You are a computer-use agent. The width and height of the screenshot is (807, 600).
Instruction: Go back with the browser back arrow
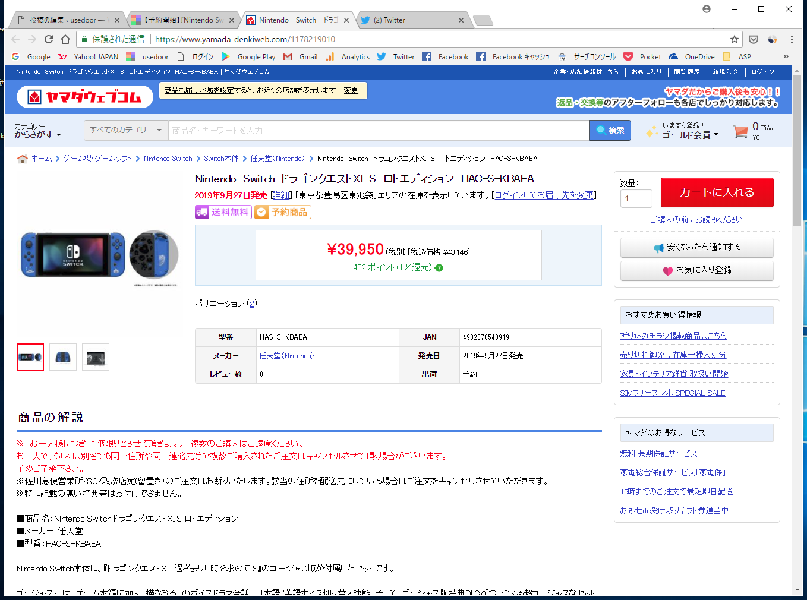[15, 39]
